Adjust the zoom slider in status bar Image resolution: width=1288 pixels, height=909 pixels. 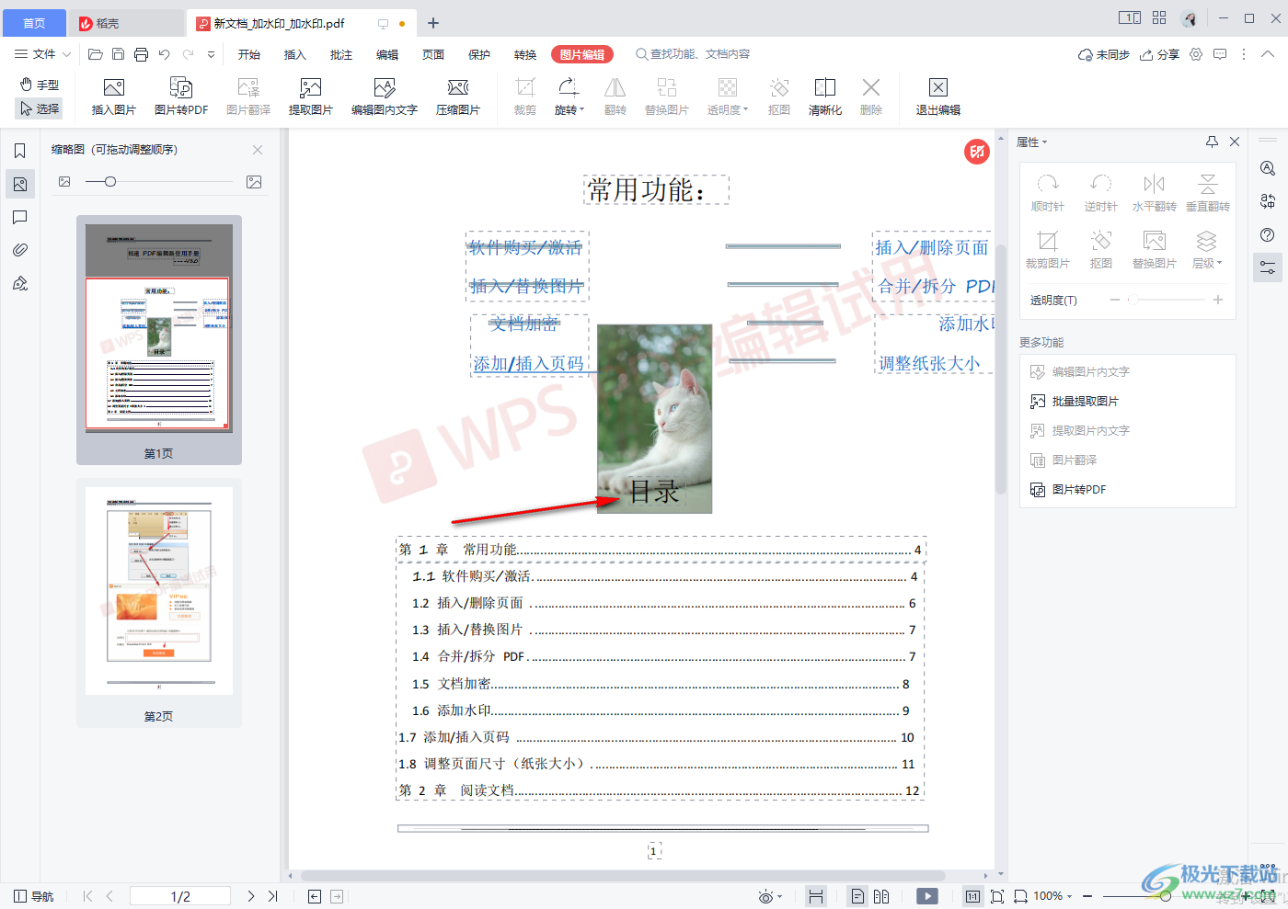pyautogui.click(x=1166, y=896)
